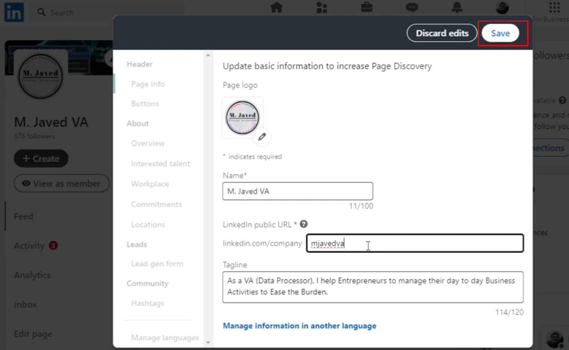Click the Header section heading
Screen dimensions: 569x350
pyautogui.click(x=139, y=64)
